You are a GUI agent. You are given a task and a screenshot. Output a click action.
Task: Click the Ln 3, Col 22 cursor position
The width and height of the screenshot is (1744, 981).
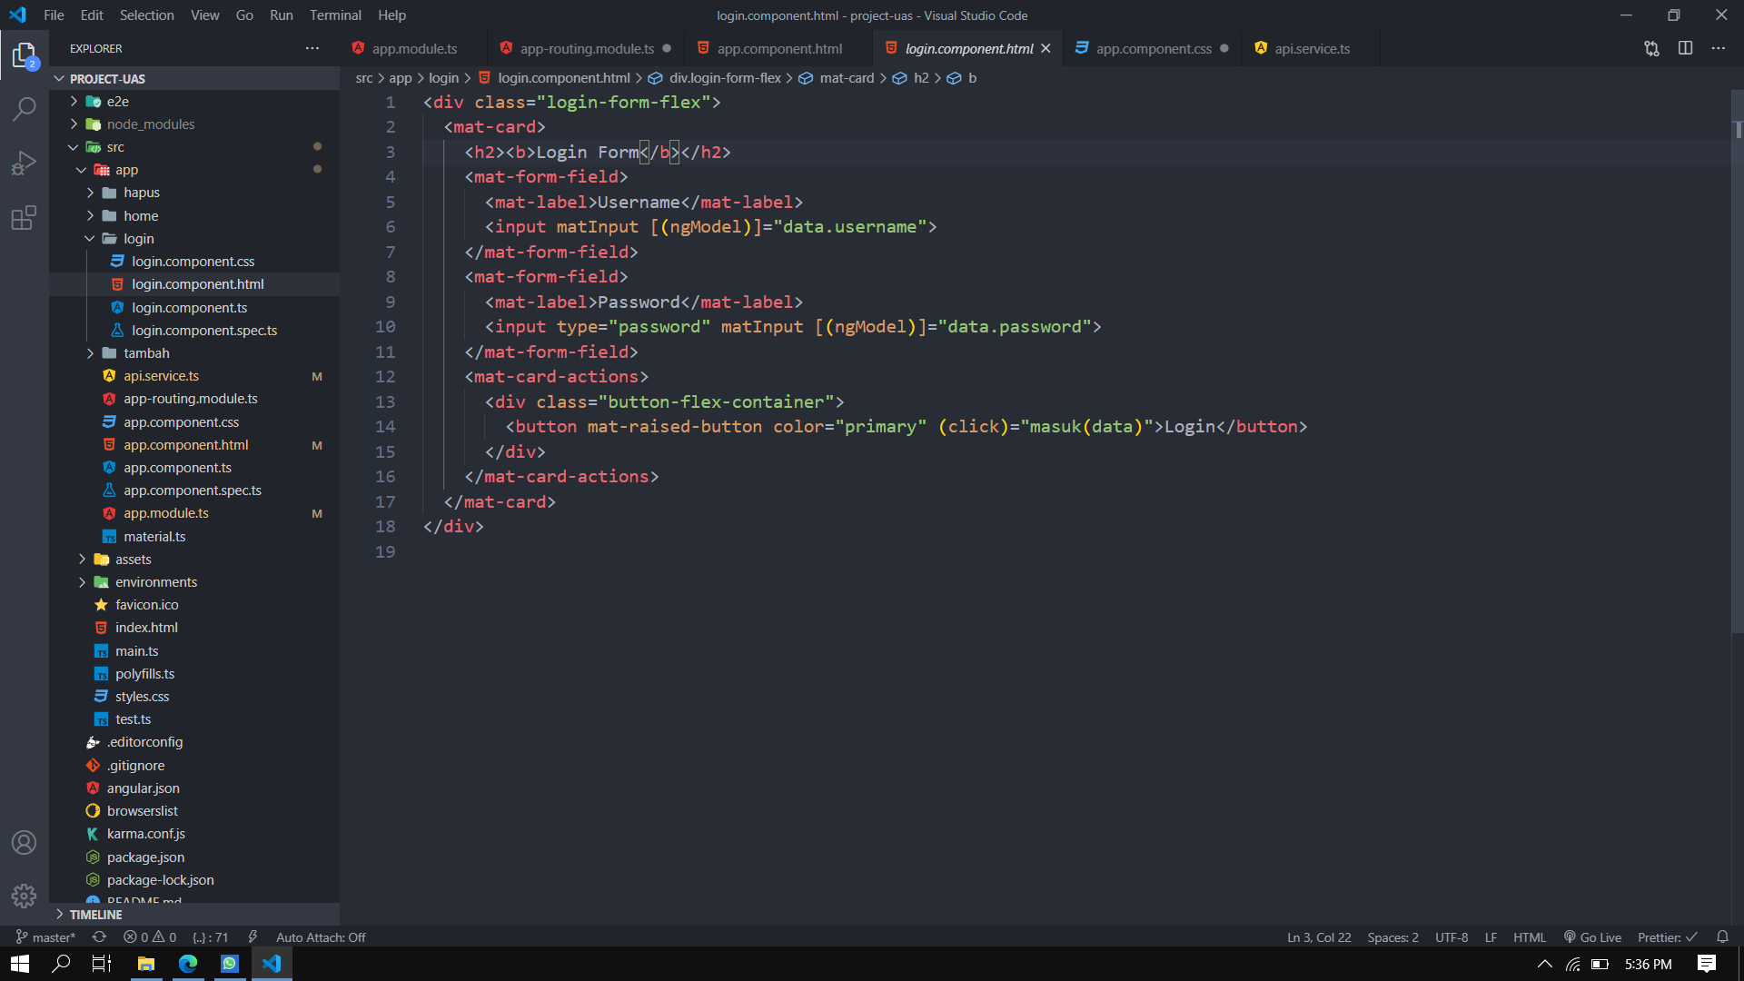pyautogui.click(x=1319, y=936)
